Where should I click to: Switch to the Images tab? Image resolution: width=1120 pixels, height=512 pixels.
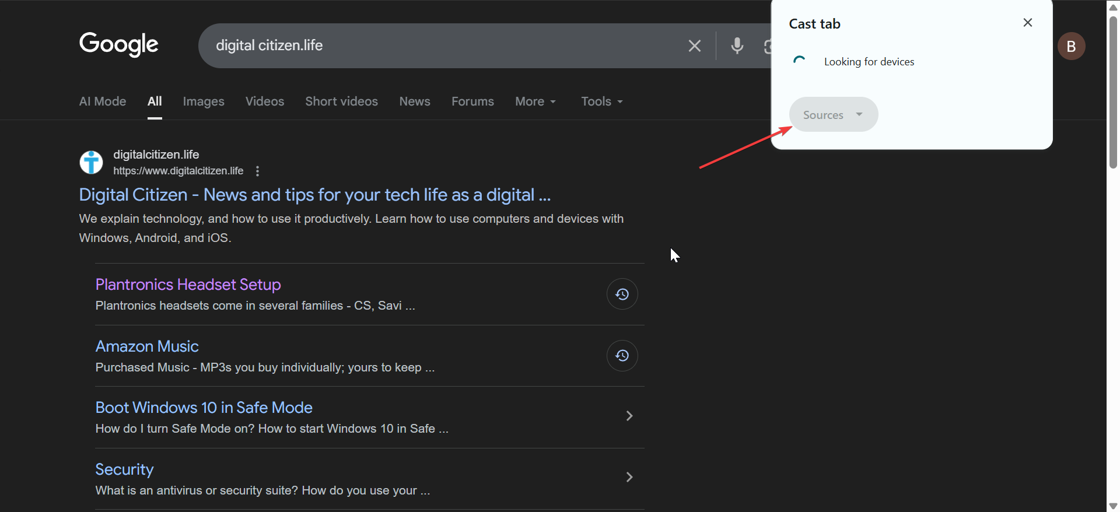click(203, 101)
